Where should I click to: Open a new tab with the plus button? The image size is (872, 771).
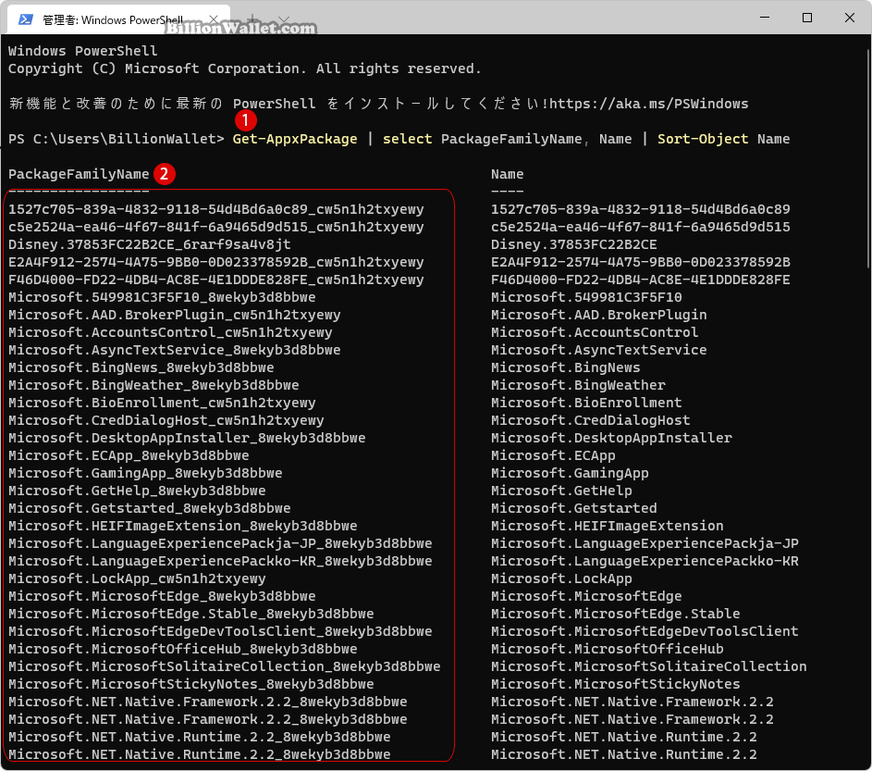(x=252, y=20)
